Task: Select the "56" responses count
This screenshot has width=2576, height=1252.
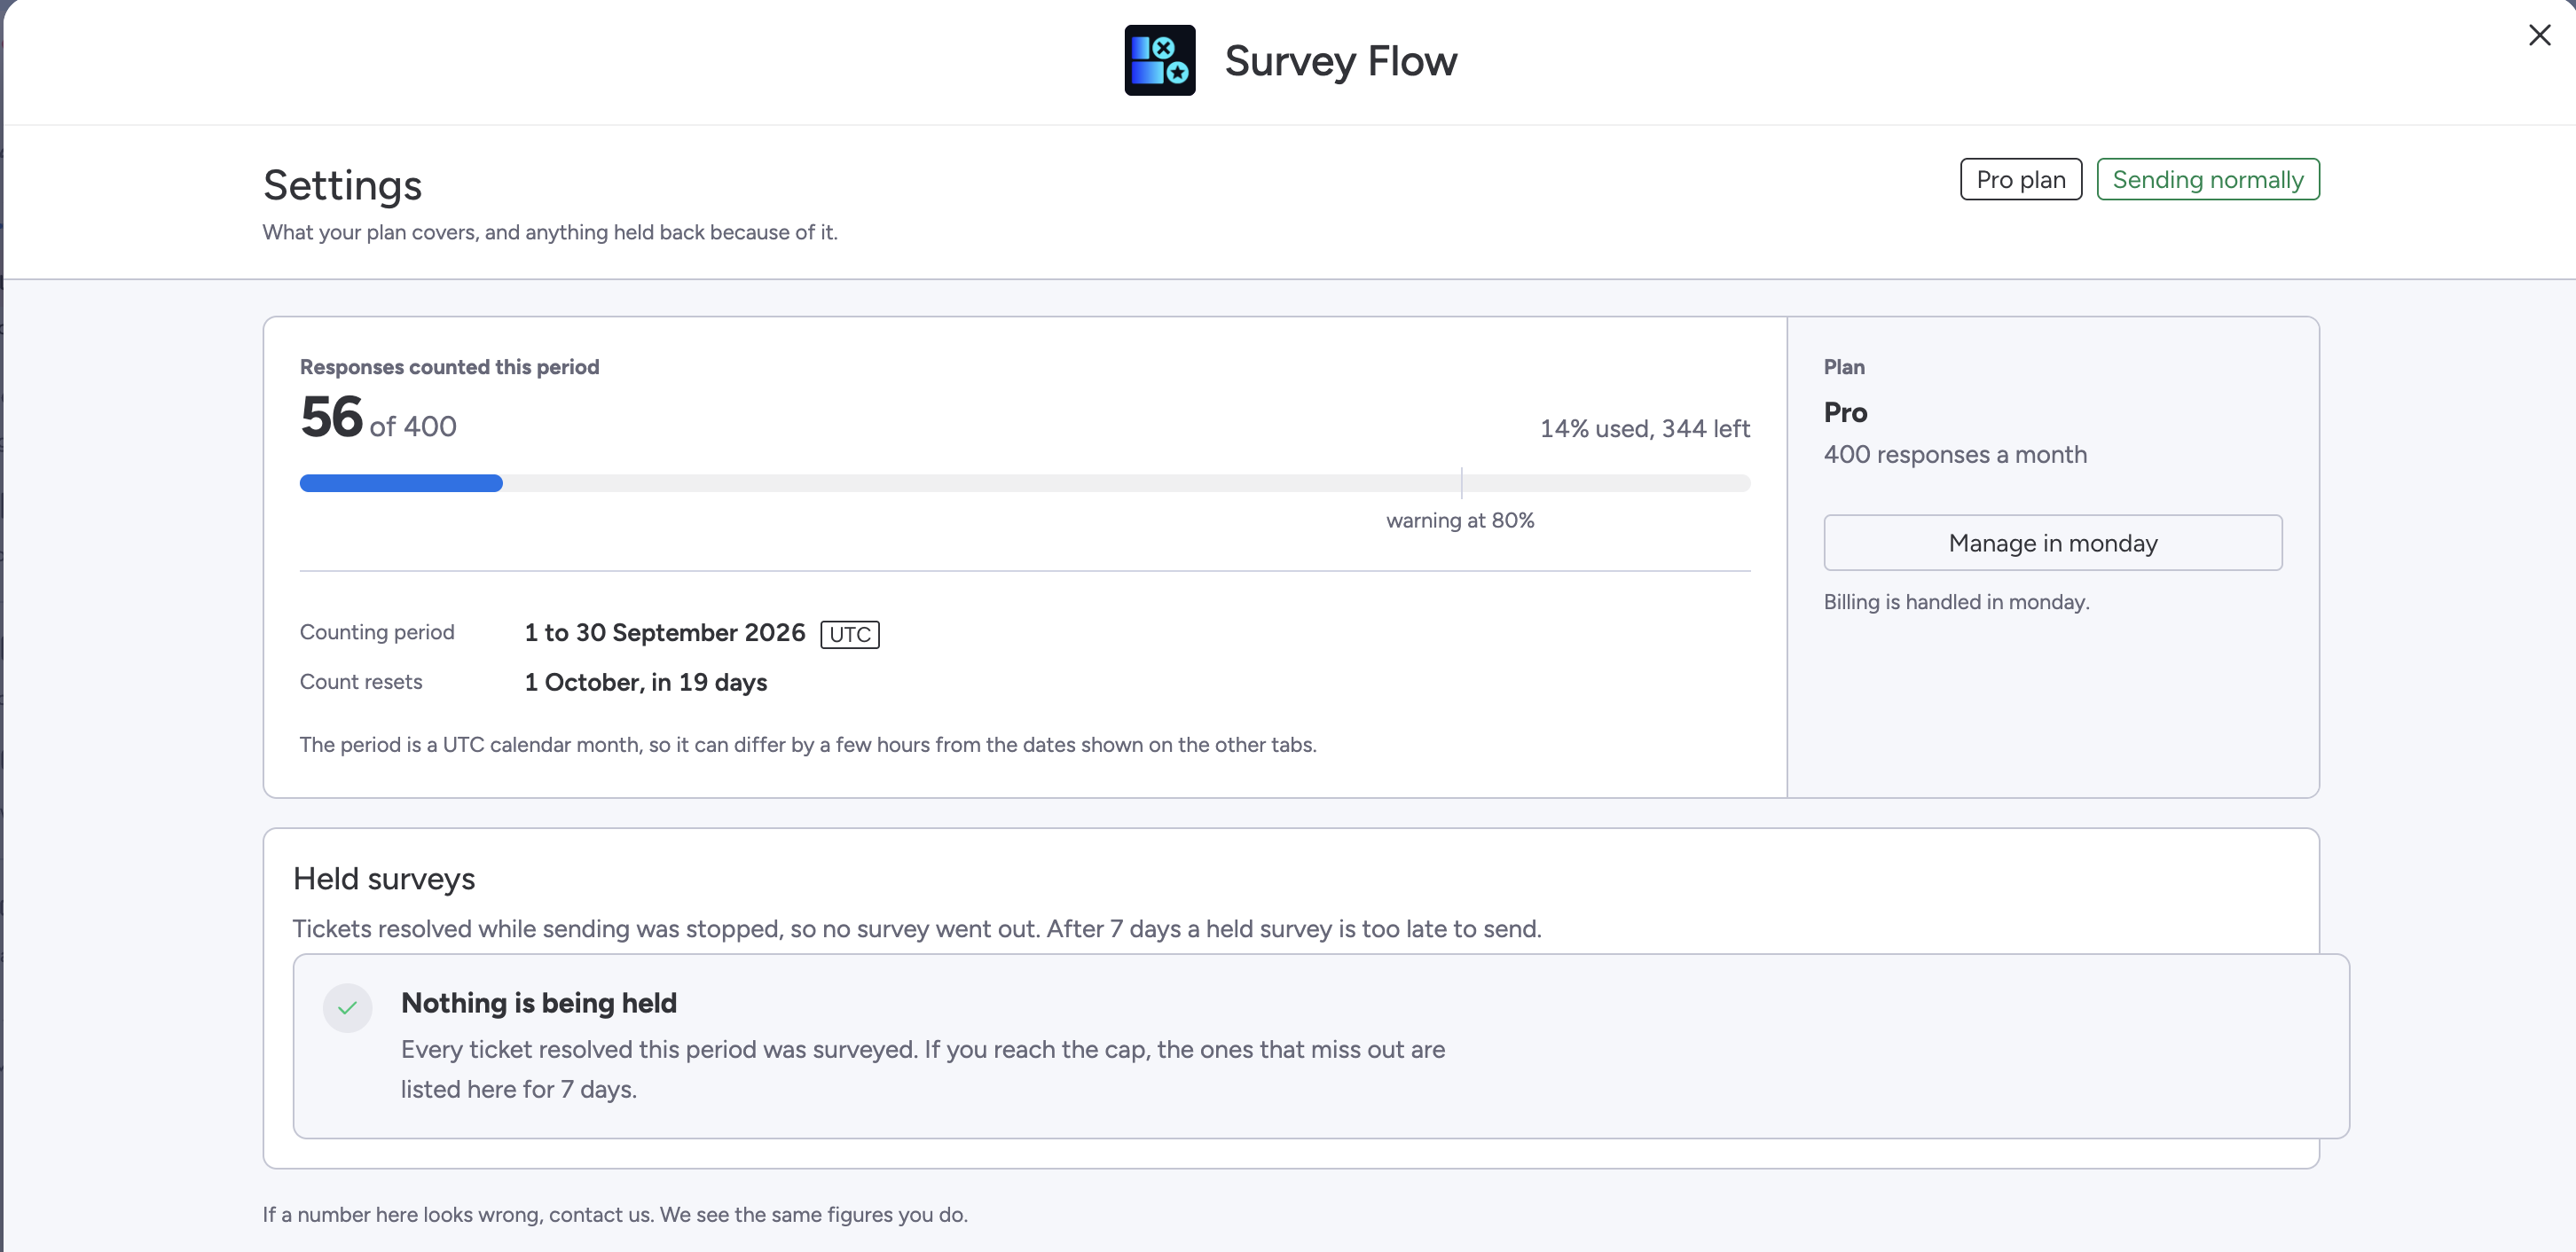Action: (x=331, y=418)
